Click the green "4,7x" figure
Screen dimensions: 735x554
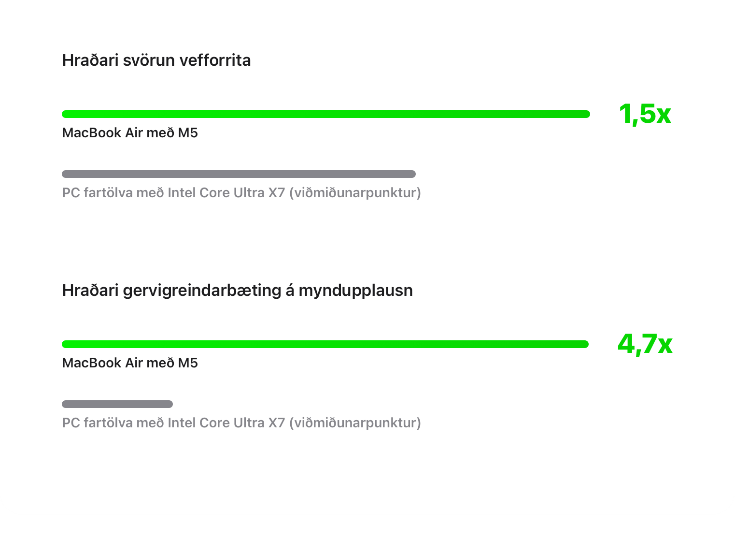(645, 344)
